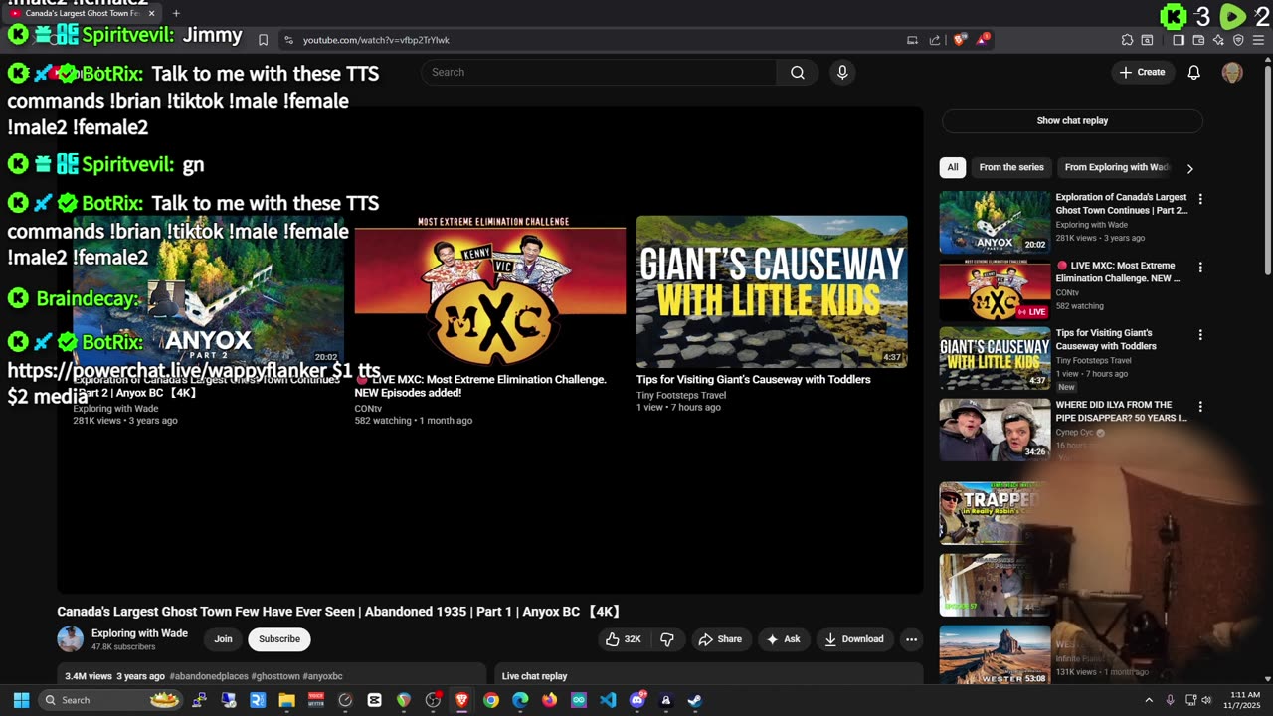Open video options for Part 2 Anyox sidebar video
Image resolution: width=1273 pixels, height=716 pixels.
click(x=1200, y=199)
